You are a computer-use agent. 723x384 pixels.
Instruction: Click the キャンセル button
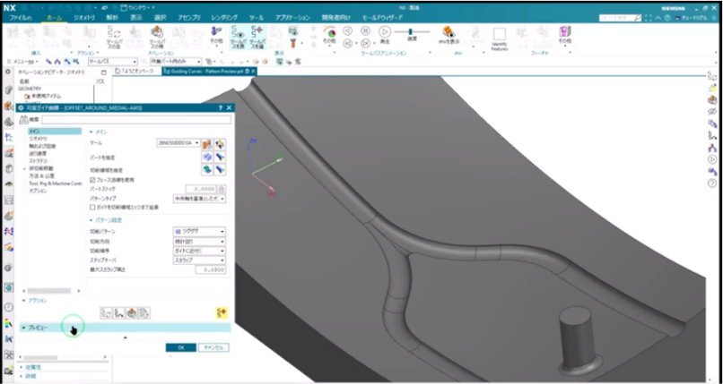(x=213, y=347)
